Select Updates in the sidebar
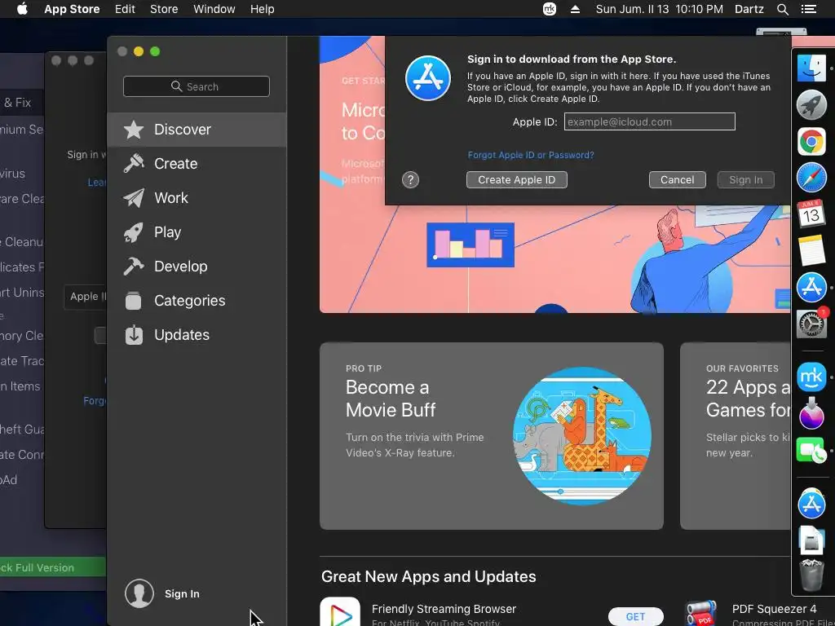835x626 pixels. (x=197, y=335)
